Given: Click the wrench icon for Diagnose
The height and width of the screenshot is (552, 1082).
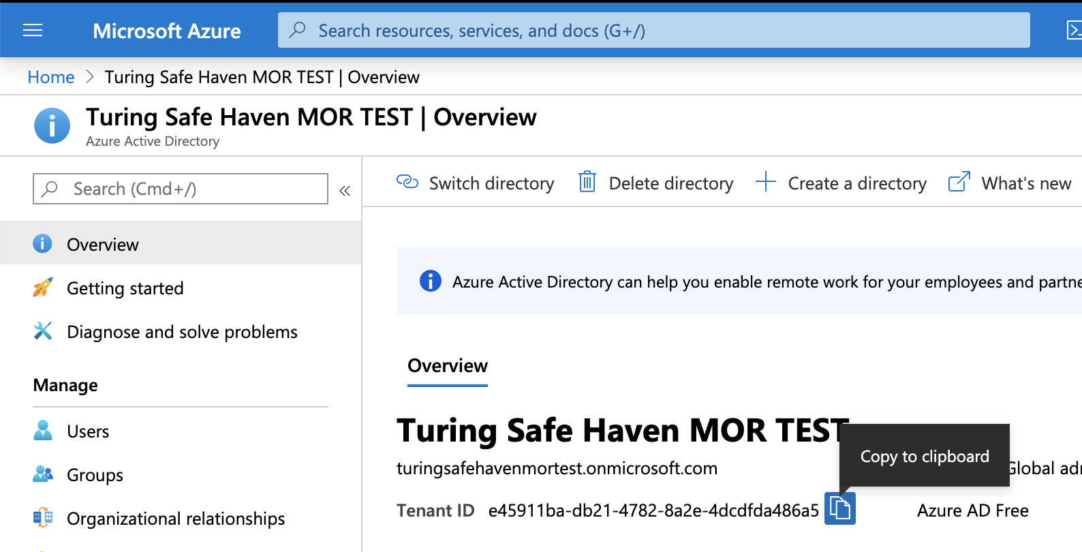Looking at the screenshot, I should tap(42, 331).
